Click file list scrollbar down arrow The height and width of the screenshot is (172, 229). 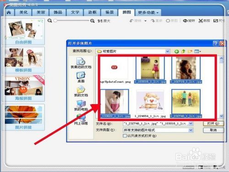click(x=222, y=116)
